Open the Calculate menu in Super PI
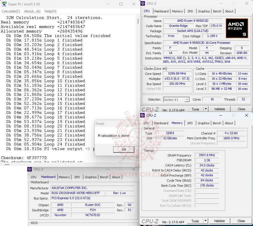Viewport: 253px width, 226px height. [11, 11]
